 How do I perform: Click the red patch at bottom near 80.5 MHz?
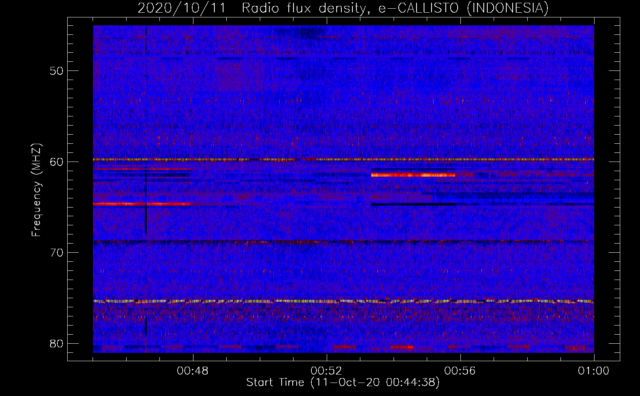[402, 347]
